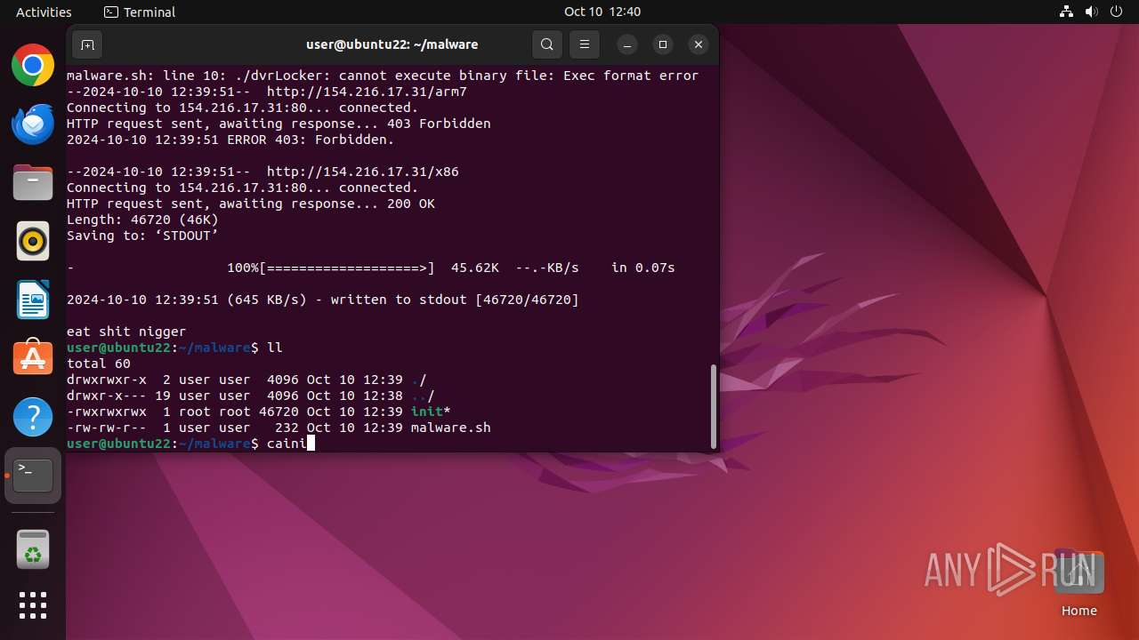The width and height of the screenshot is (1139, 640).
Task: Select the Terminal icon in dock
Action: click(x=33, y=476)
